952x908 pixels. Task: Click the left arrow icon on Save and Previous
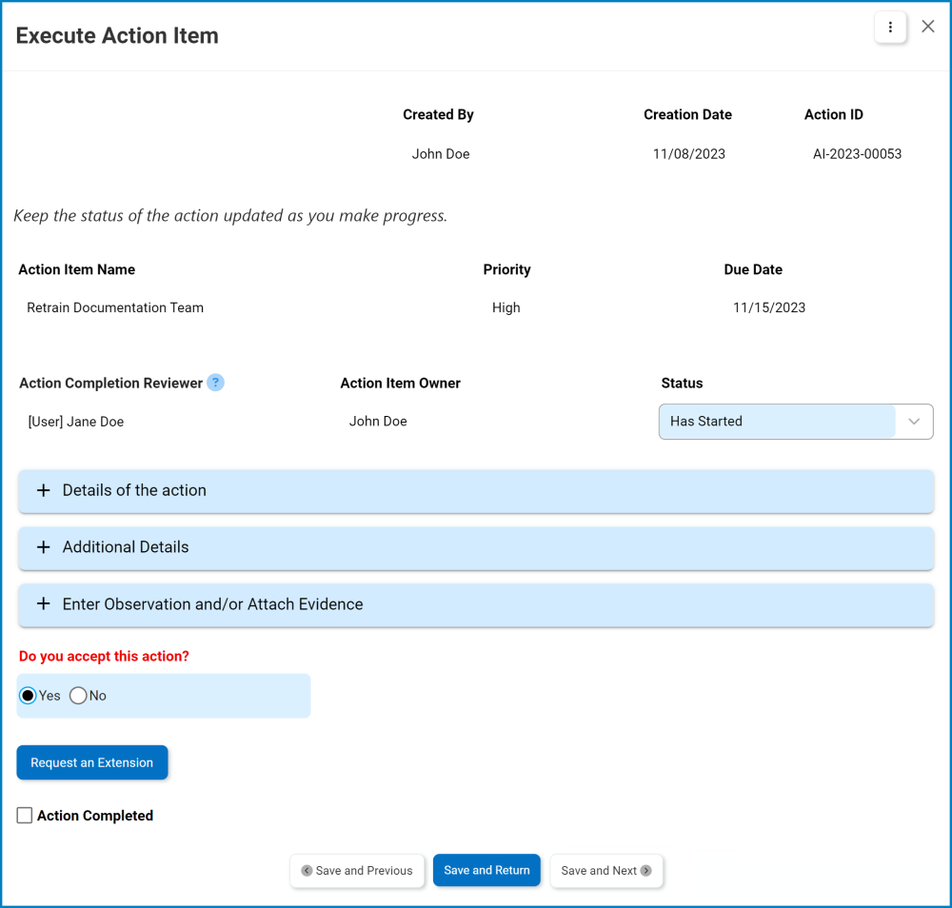pos(307,871)
